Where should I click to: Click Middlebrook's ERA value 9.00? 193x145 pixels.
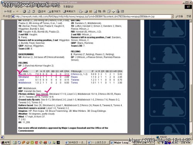point(67,83)
